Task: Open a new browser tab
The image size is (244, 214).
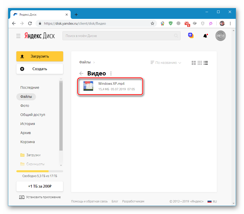Action: [x=76, y=15]
